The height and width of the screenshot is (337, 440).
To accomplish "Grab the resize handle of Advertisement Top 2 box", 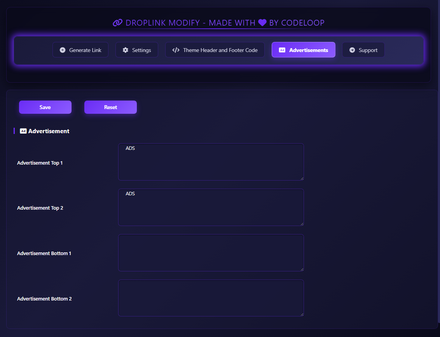I will [302, 224].
